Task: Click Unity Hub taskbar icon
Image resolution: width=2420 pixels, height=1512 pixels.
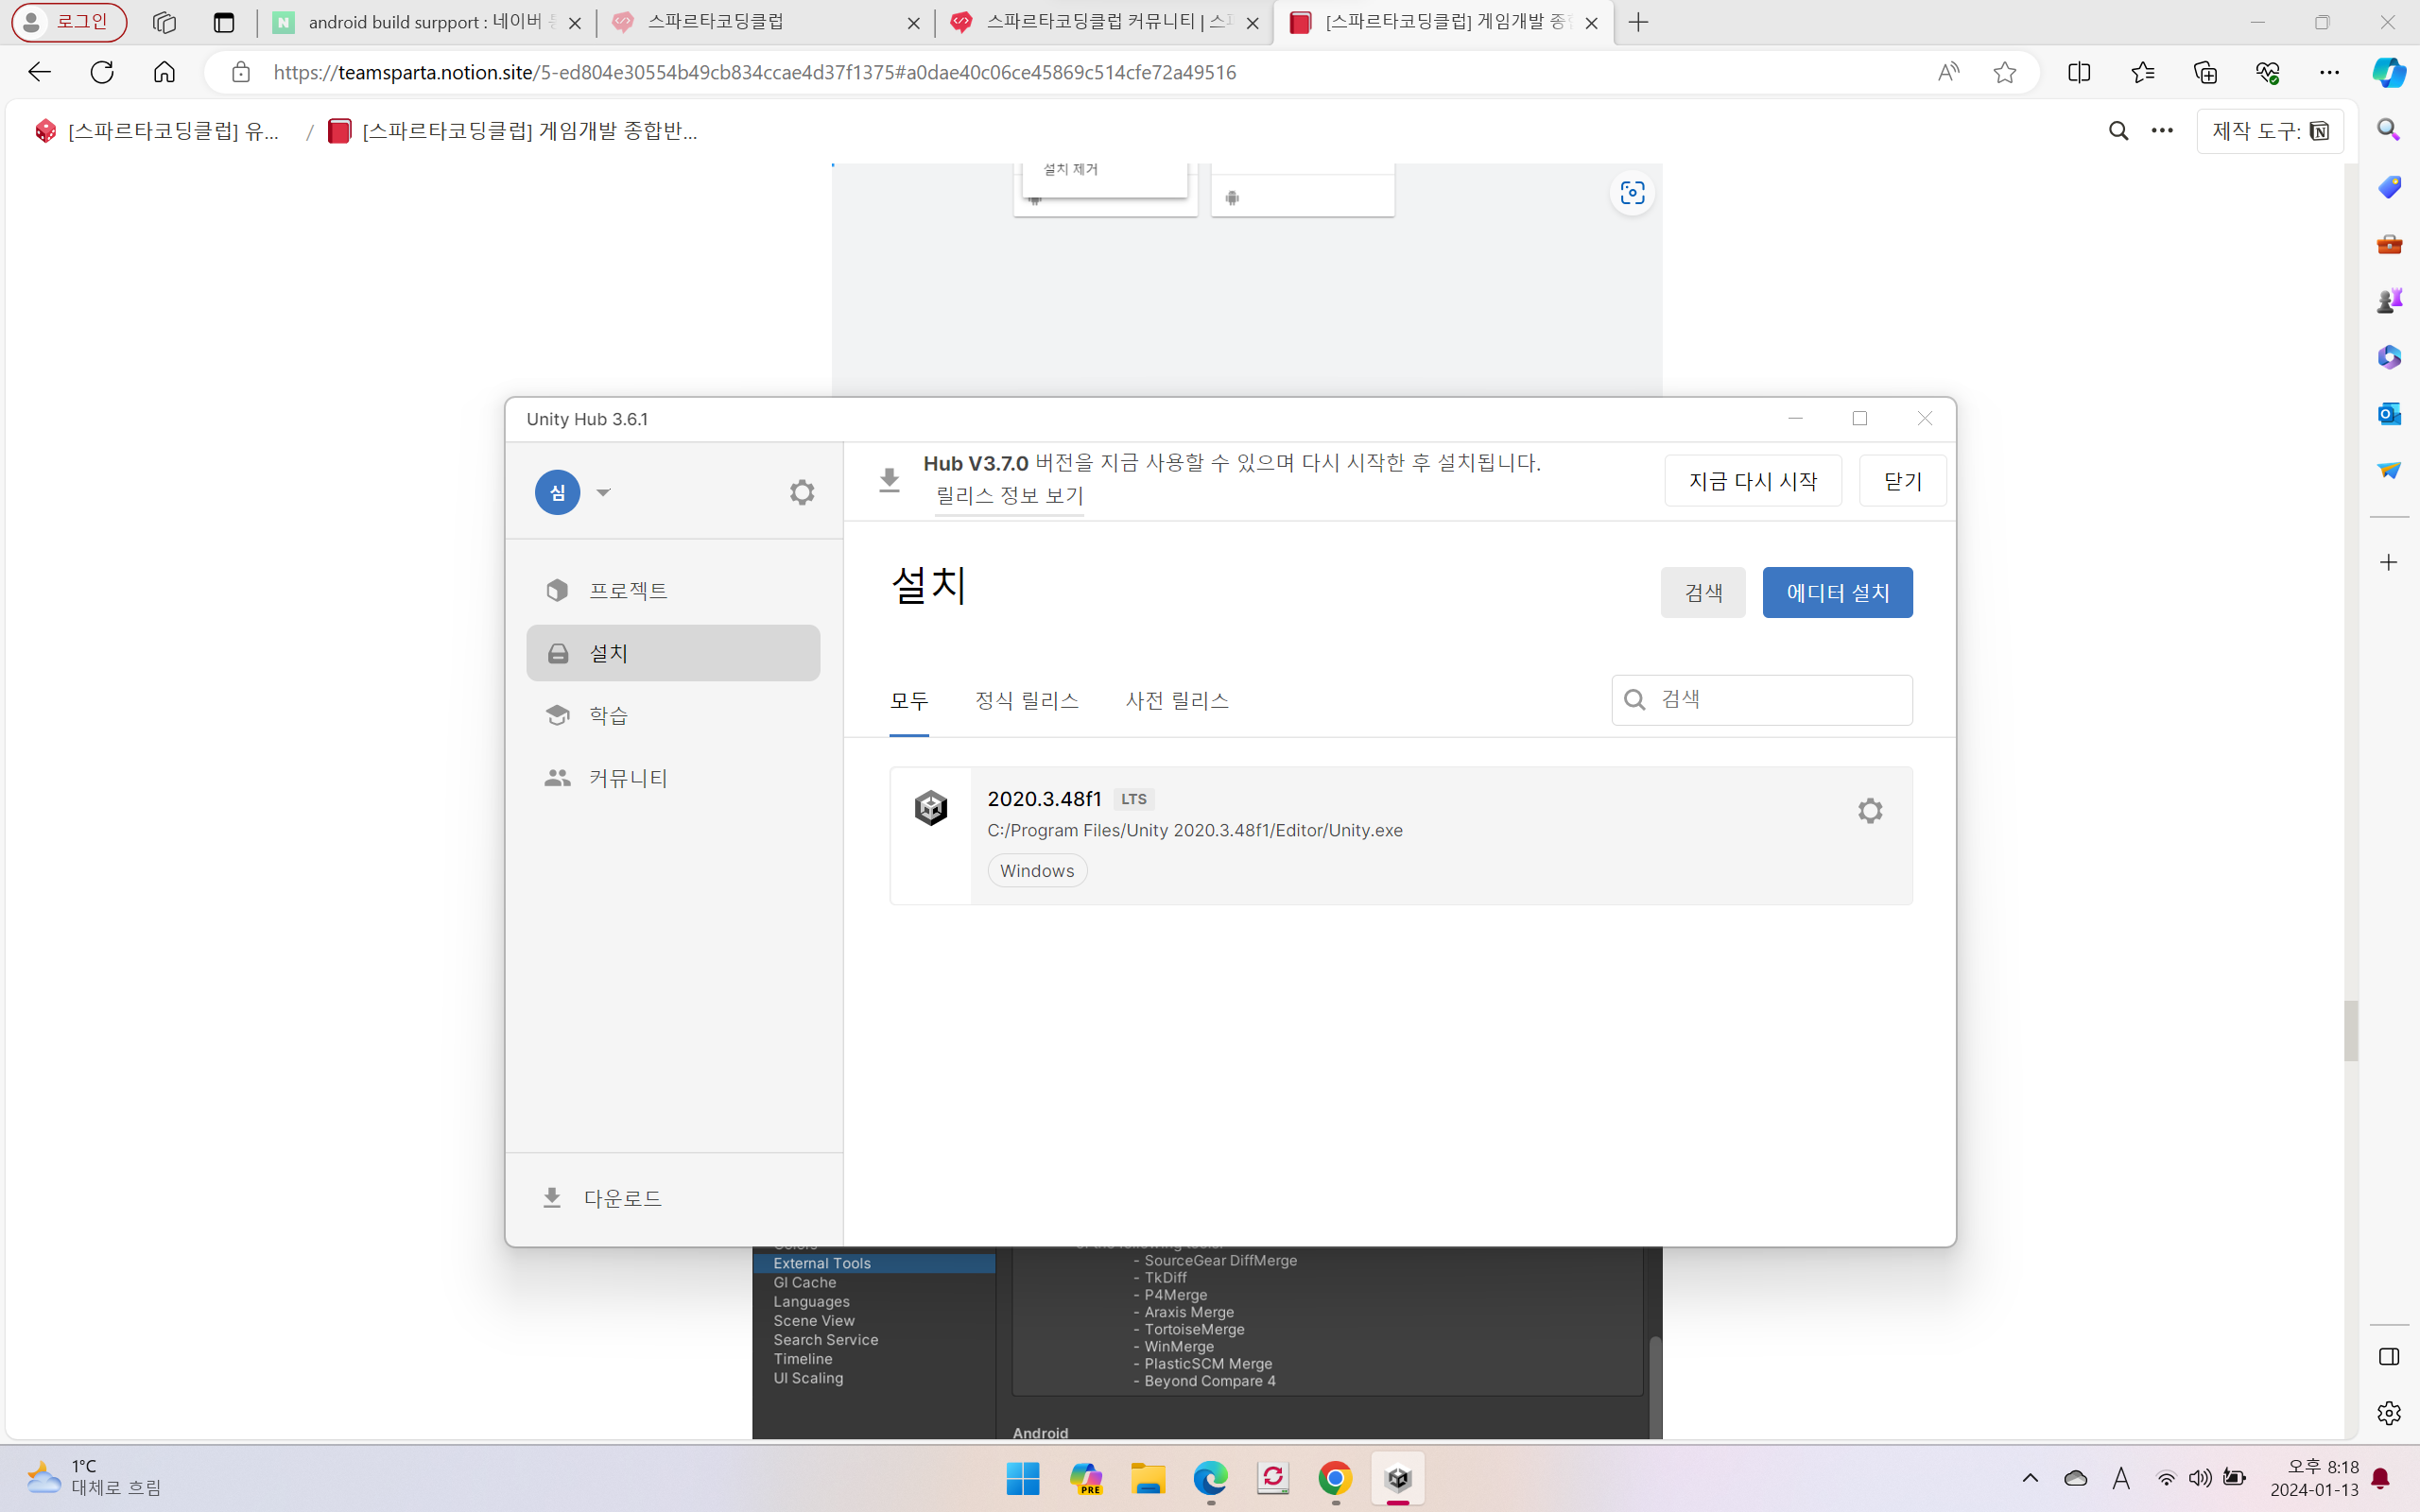Action: coord(1398,1478)
